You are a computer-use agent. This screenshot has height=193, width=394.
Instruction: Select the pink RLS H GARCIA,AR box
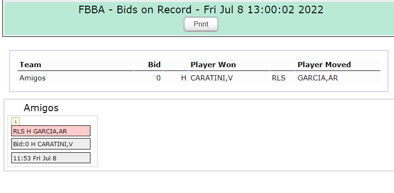click(51, 131)
